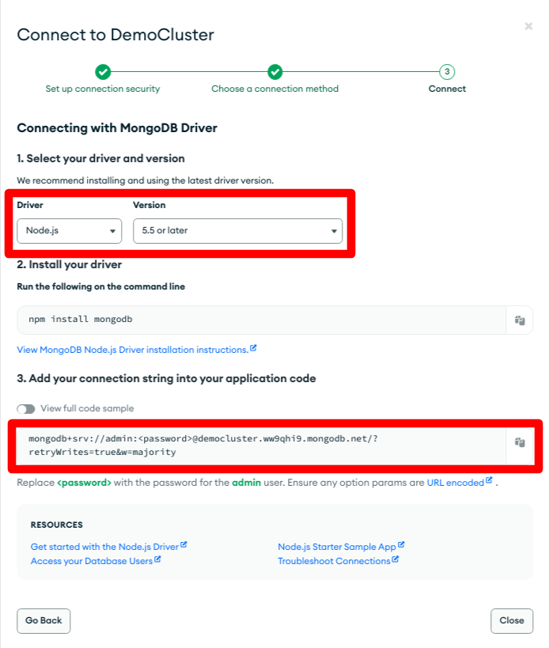The image size is (549, 648).
Task: Click external-link icon beside URL encoded
Action: tap(489, 480)
